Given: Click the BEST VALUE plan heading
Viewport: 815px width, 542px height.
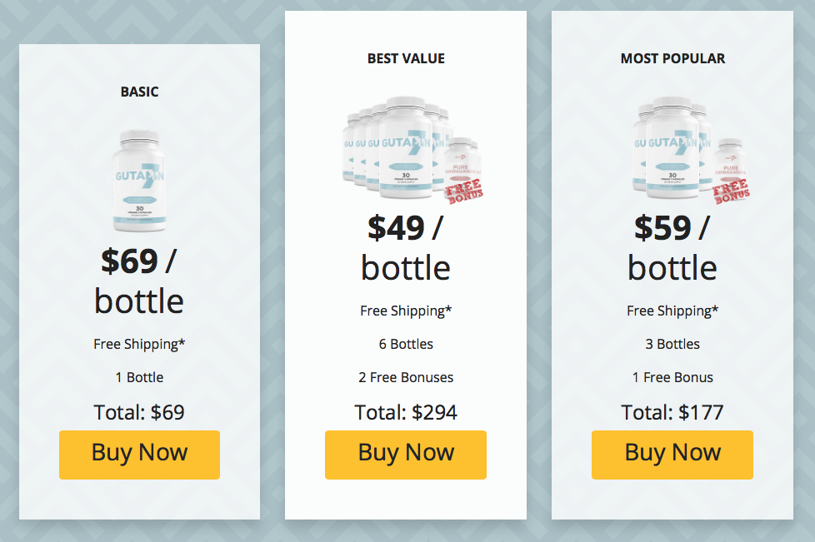Looking at the screenshot, I should 406,58.
